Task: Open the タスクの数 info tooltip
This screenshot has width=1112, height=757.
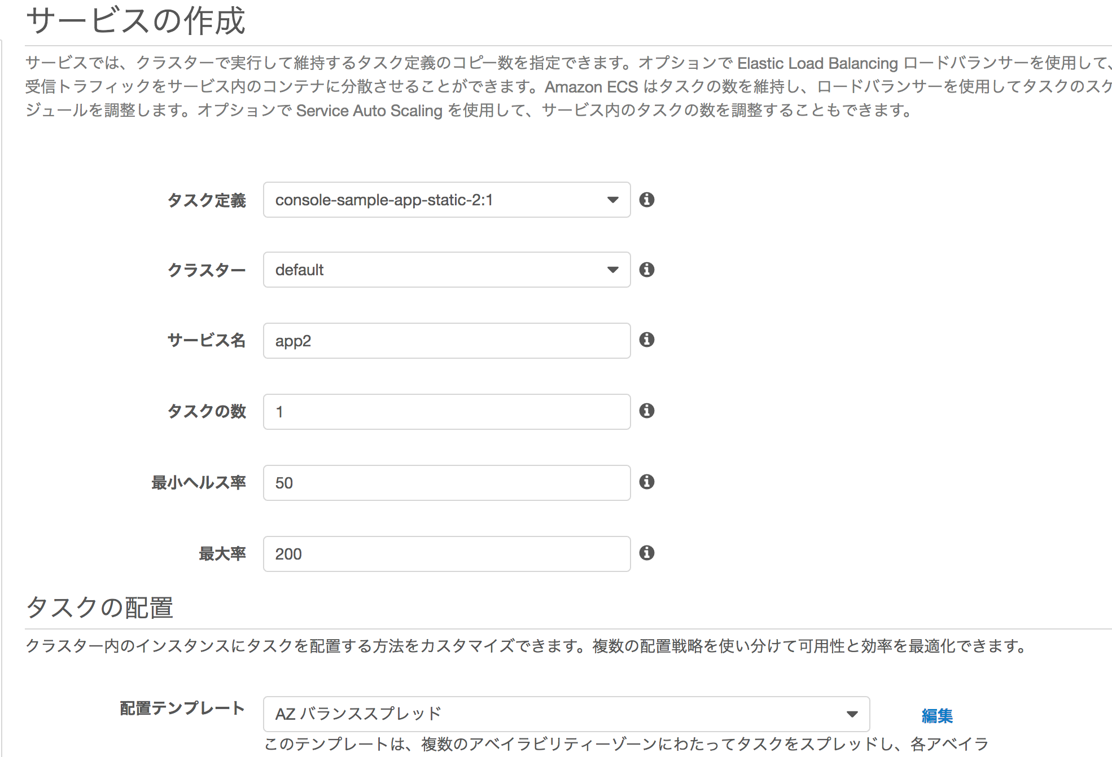Action: 647,411
